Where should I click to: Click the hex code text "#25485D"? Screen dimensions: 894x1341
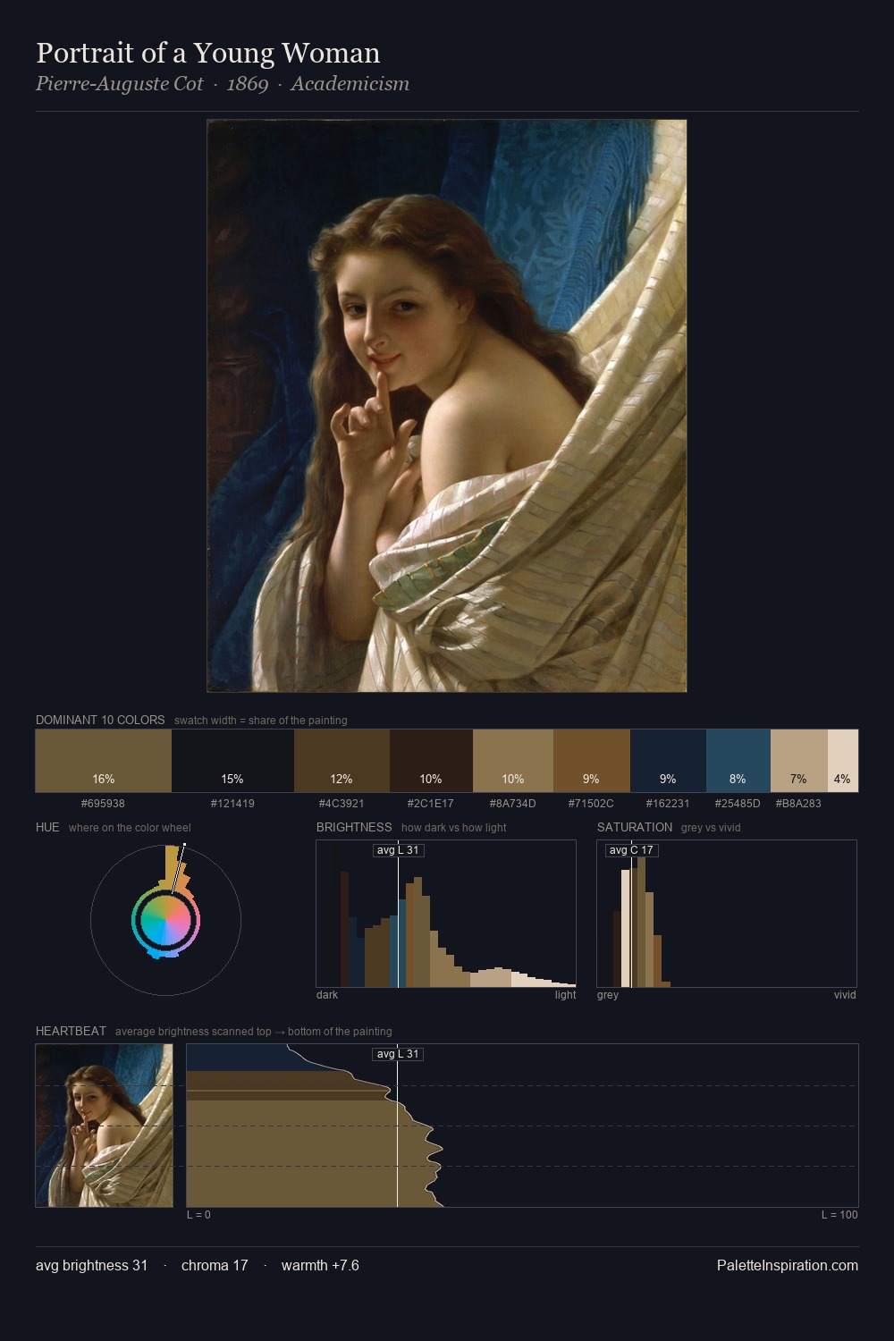tap(738, 804)
